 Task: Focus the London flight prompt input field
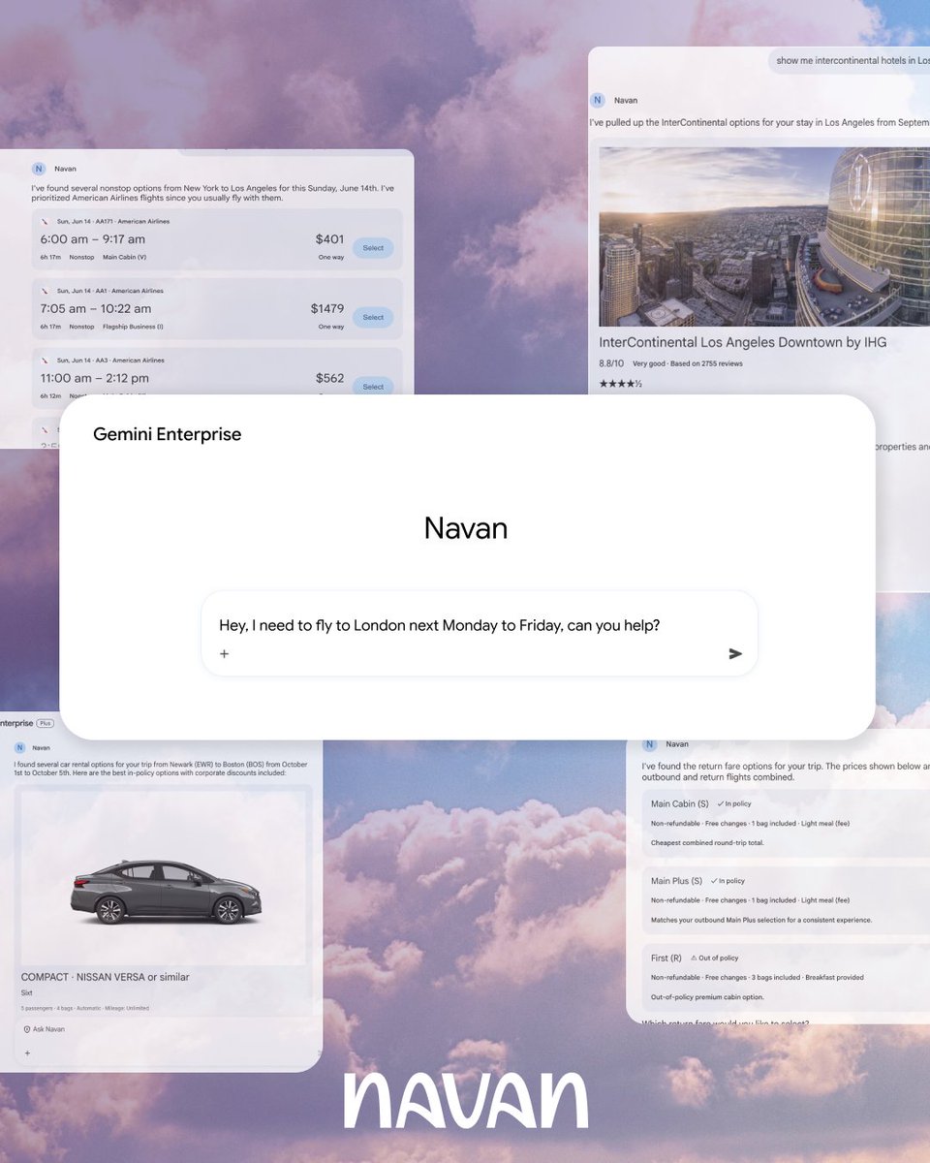480,633
